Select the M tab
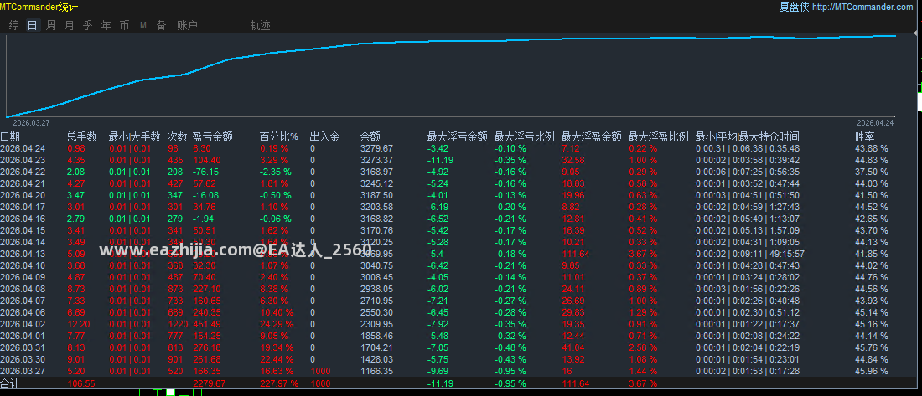This screenshot has width=922, height=396. pyautogui.click(x=142, y=25)
